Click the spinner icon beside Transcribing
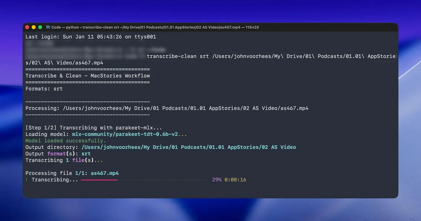Image resolution: width=421 pixels, height=221 pixels. (26, 180)
